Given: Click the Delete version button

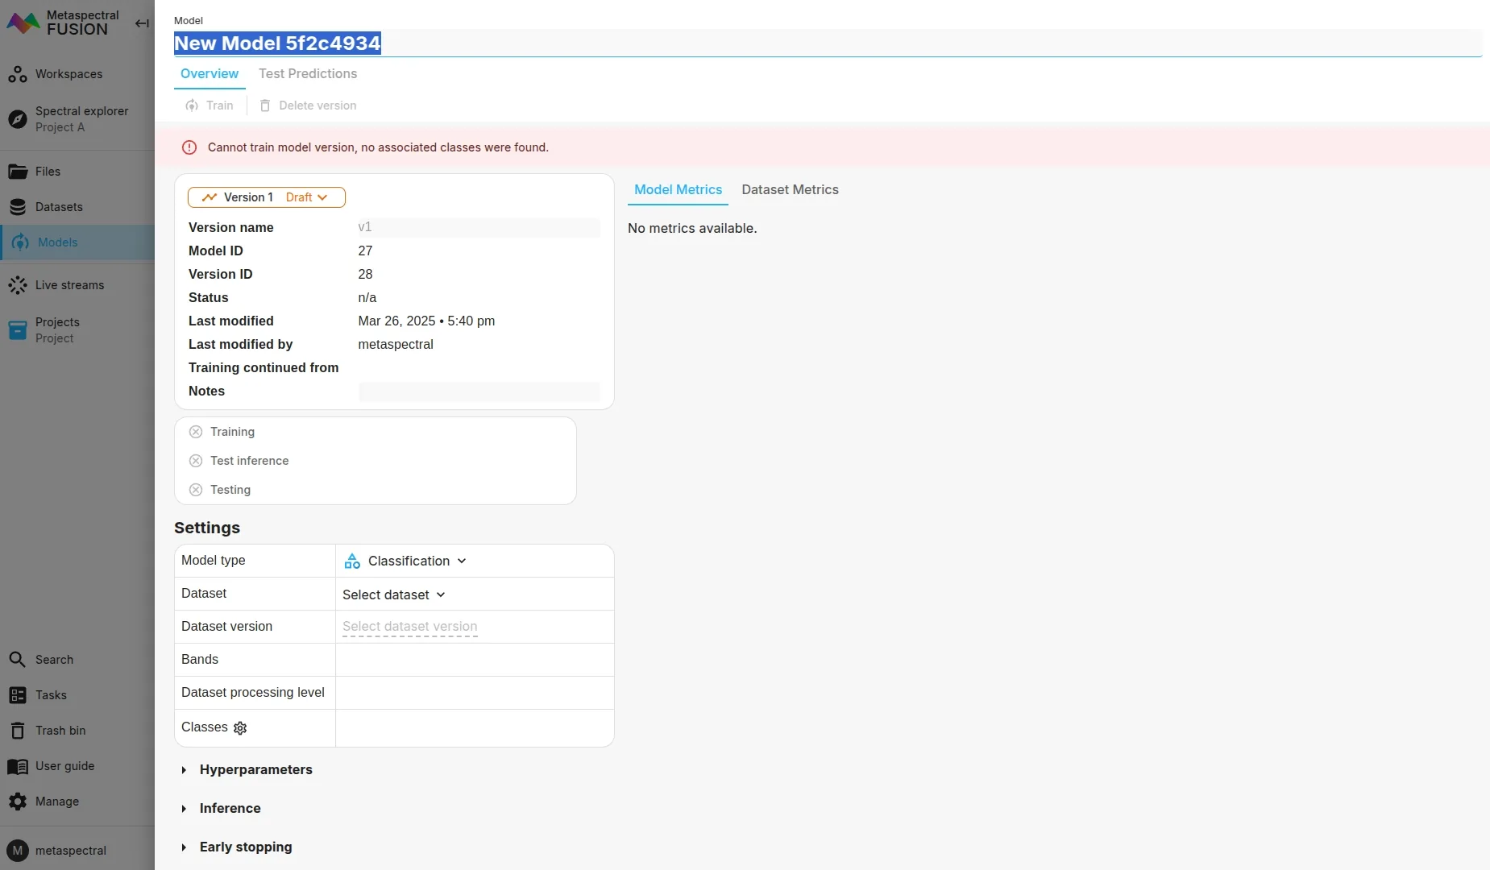Looking at the screenshot, I should click(309, 106).
